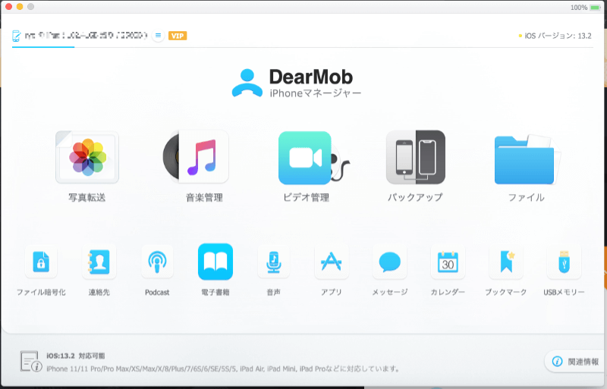Click the アプリ label
The width and height of the screenshot is (607, 389).
click(x=332, y=292)
